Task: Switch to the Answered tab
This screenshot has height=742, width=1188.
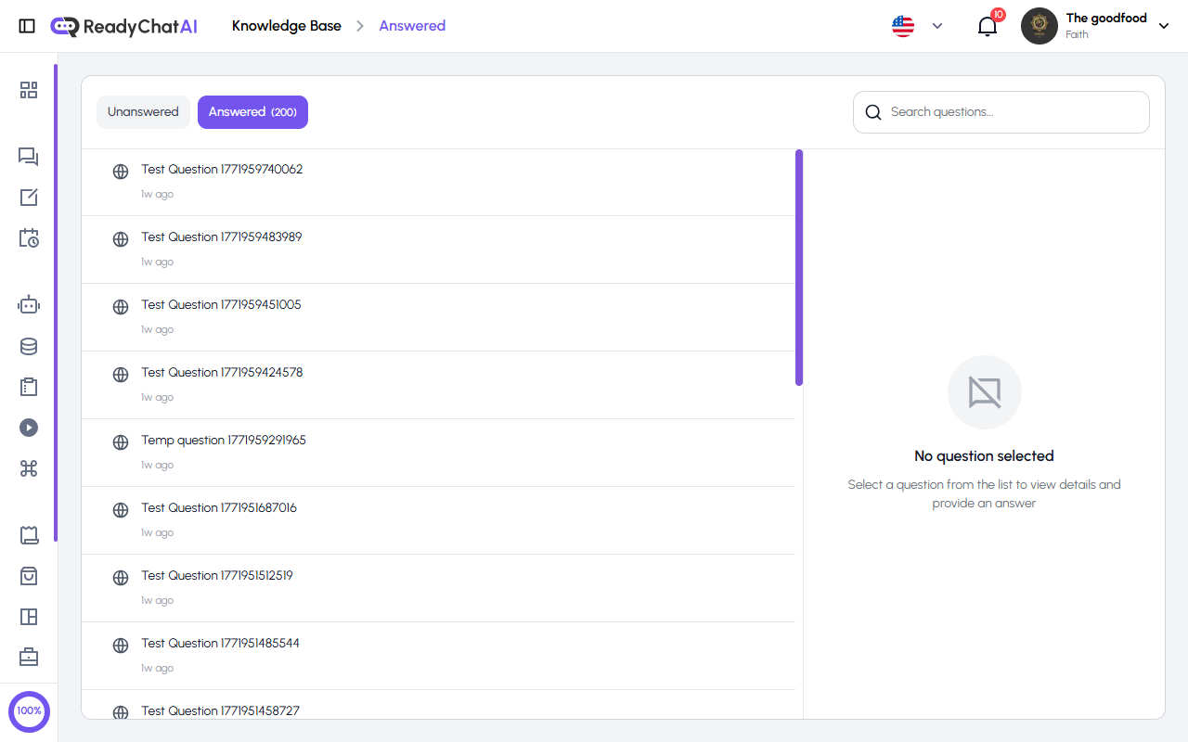Action: point(252,111)
